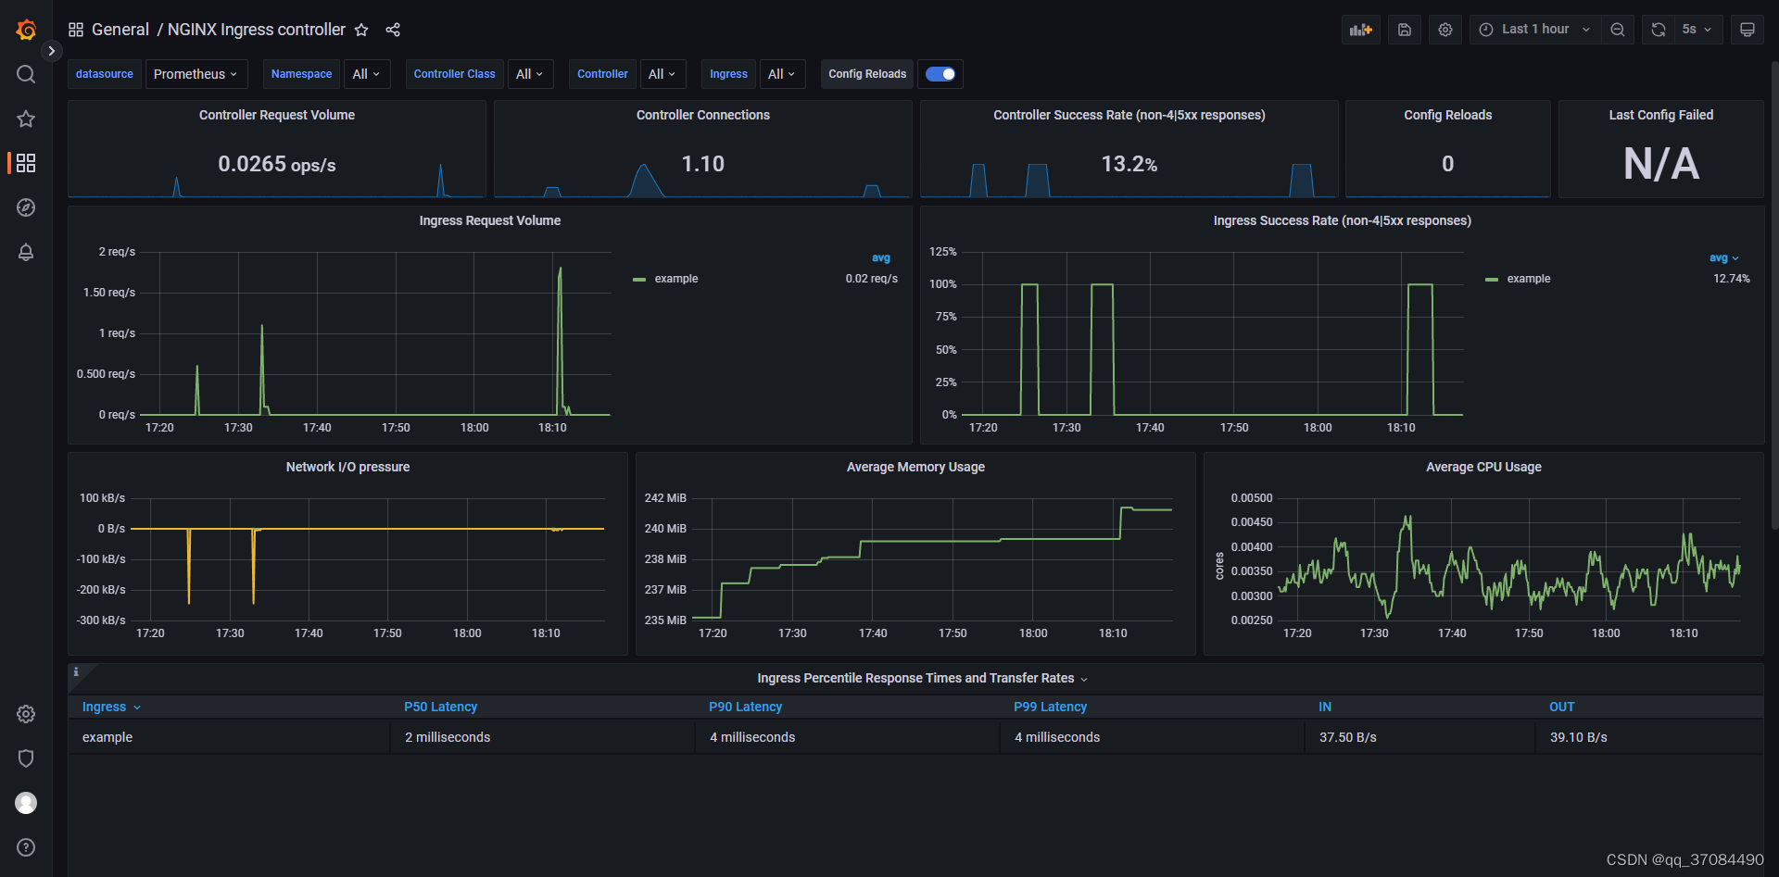Open the Grafana home logo
The width and height of the screenshot is (1779, 877).
(x=26, y=30)
